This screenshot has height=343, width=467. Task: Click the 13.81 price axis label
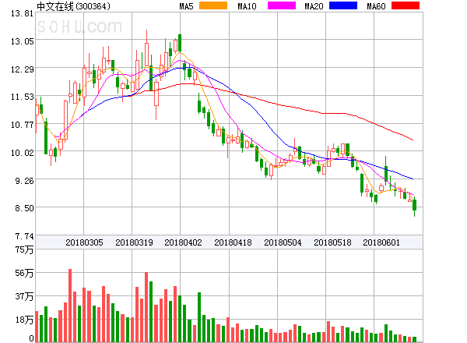point(22,13)
